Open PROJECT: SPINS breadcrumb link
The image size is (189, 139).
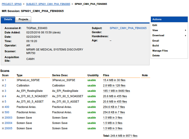[12, 4]
